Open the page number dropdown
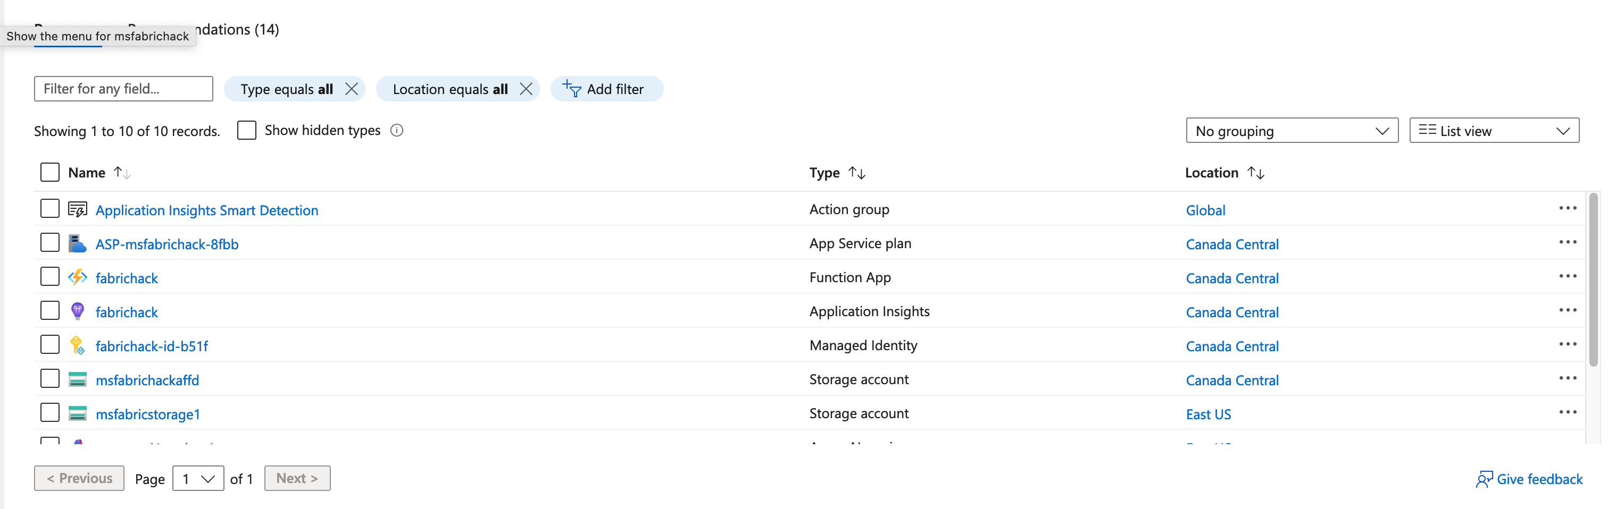The height and width of the screenshot is (509, 1616). (198, 479)
